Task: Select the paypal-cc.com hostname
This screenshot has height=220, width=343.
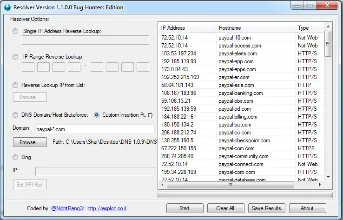Action: pos(235,132)
